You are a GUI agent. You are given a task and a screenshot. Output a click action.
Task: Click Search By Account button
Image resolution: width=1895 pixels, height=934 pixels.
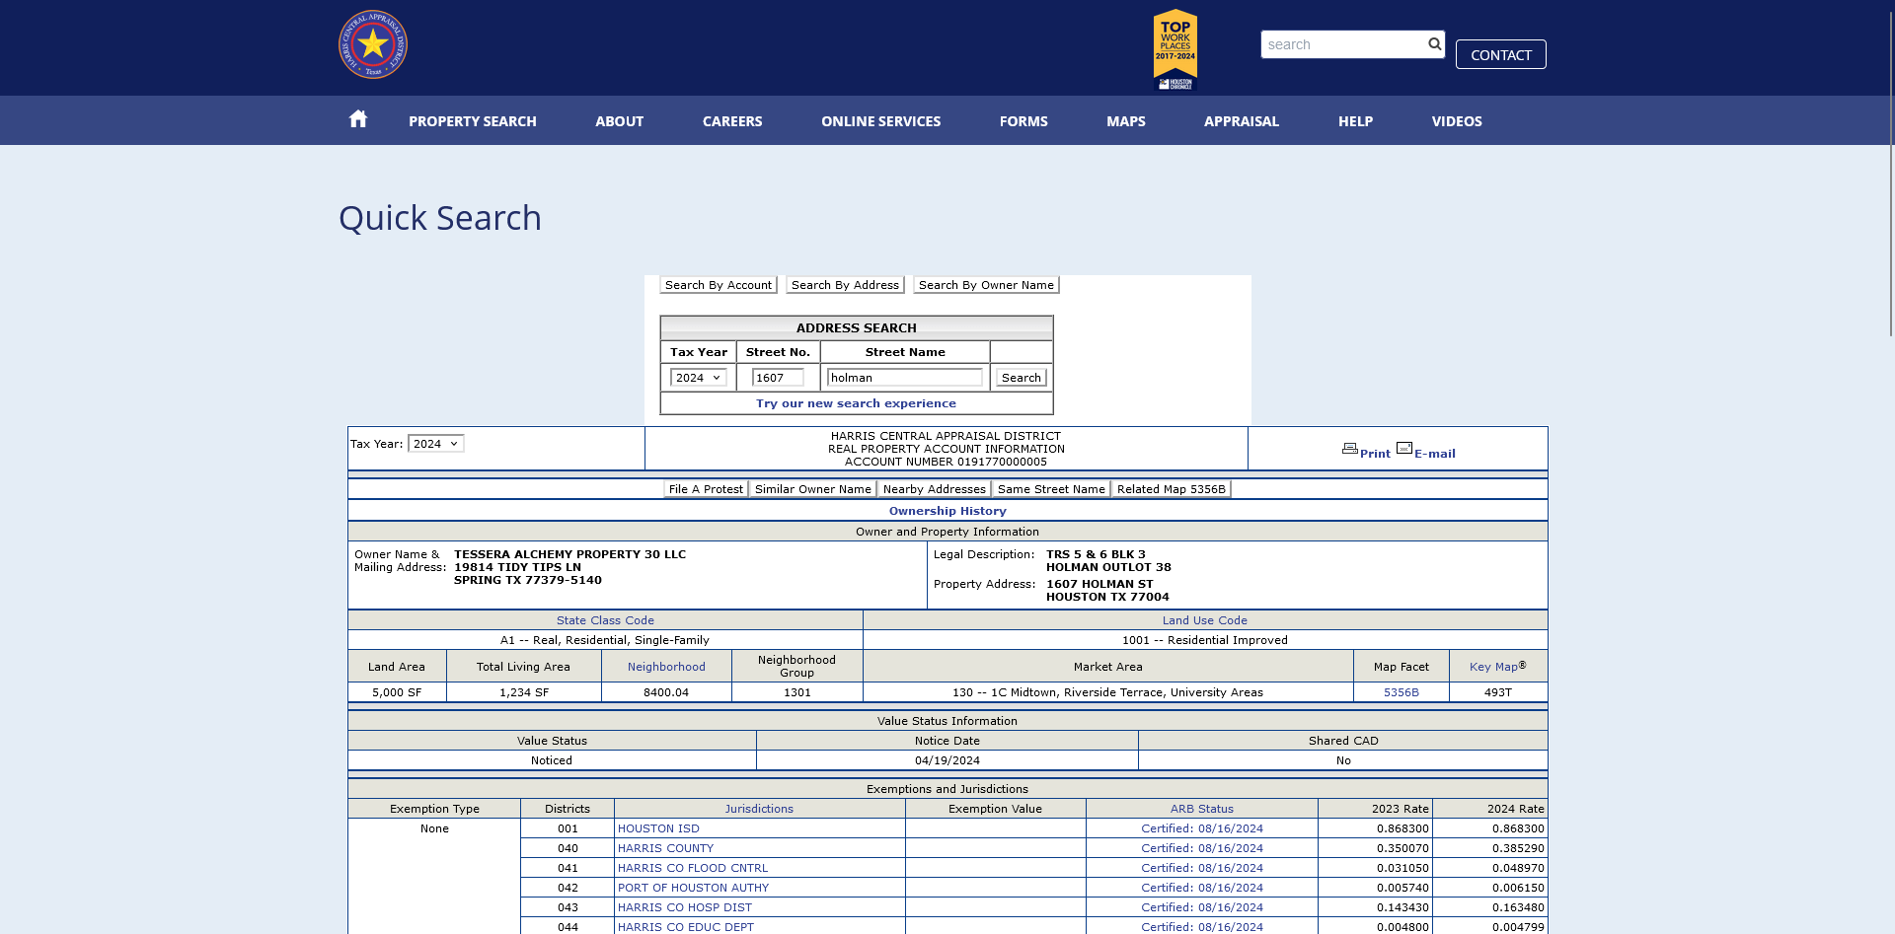(719, 285)
